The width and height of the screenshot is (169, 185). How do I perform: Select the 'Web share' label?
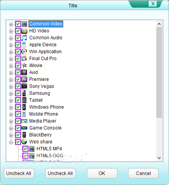(41, 142)
